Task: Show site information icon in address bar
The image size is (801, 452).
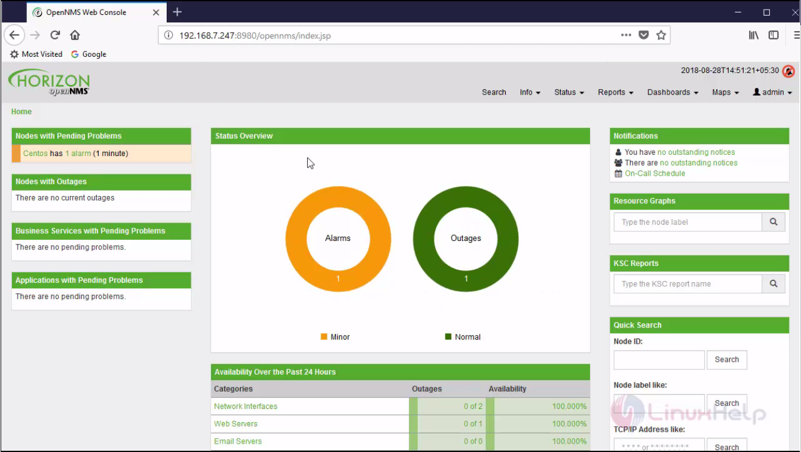Action: [x=168, y=35]
